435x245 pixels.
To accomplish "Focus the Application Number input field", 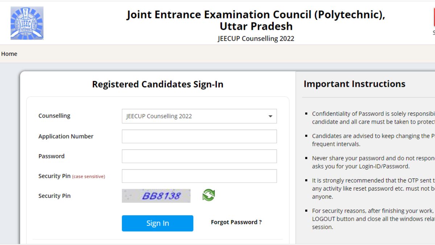I will 199,136.
